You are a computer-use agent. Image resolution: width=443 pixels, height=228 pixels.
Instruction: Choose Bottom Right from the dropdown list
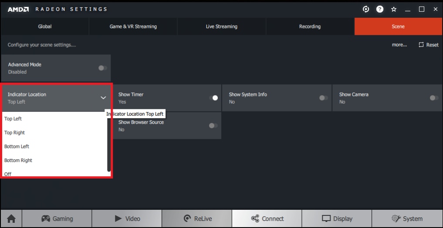(54, 160)
